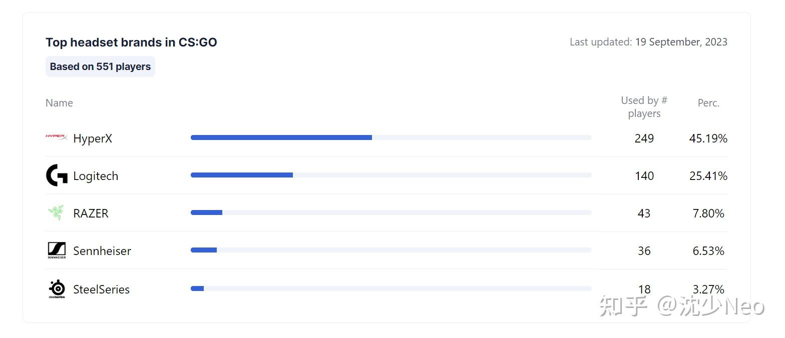Screen dimensions: 785x338
Task: Open the HyperX brand name link
Action: [x=93, y=138]
